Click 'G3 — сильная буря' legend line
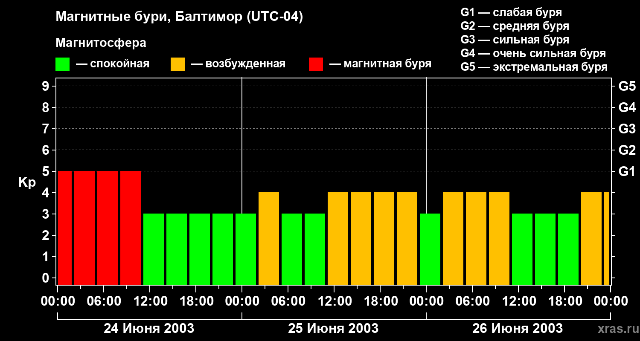The height and width of the screenshot is (341, 640). coord(515,40)
